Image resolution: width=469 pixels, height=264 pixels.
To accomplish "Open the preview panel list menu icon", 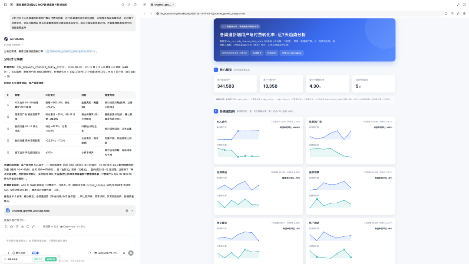I will pos(145,5).
